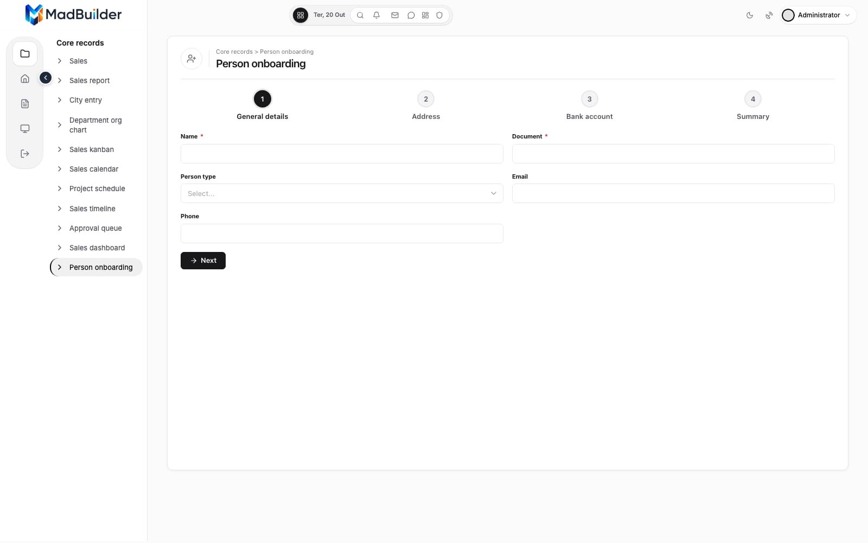This screenshot has height=543, width=868.
Task: Go to step 4 Summary
Action: click(x=753, y=105)
